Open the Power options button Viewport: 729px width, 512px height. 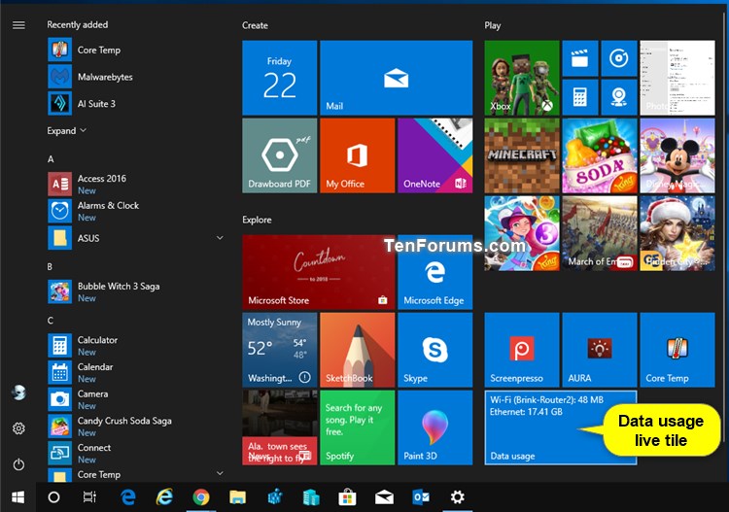pos(18,464)
